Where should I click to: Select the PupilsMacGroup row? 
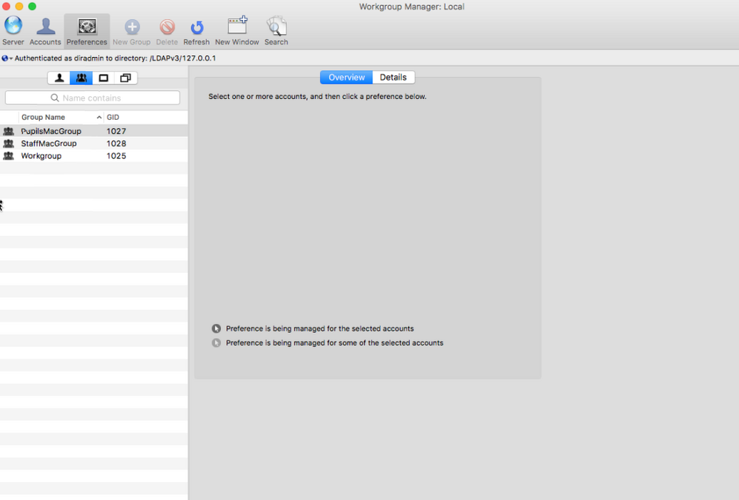click(94, 131)
